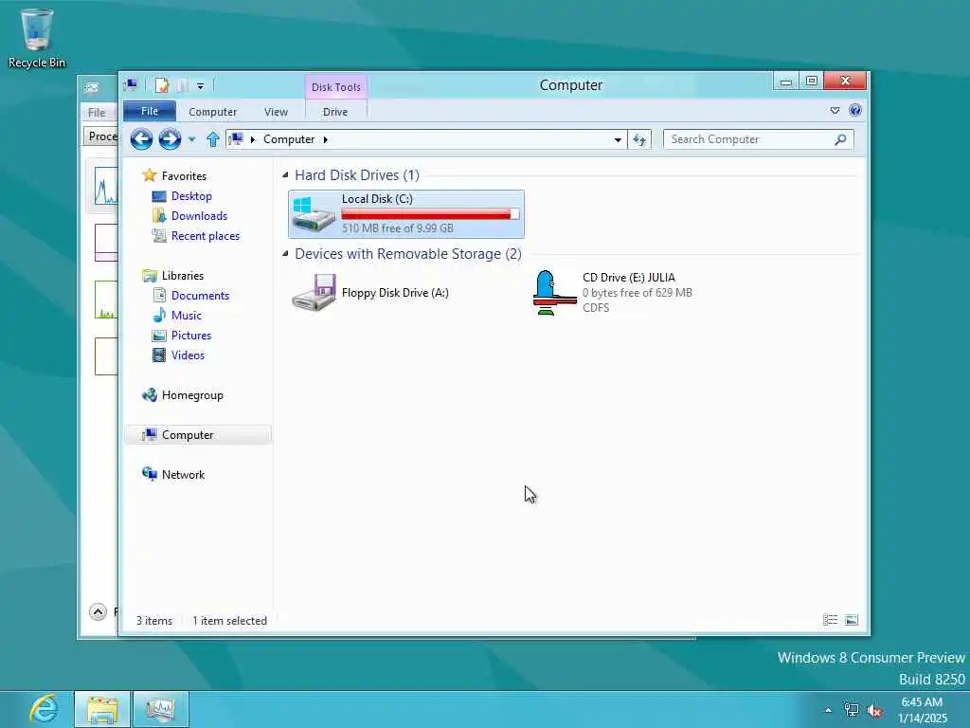Expand the ribbon with chevron arrow
Image resolution: width=970 pixels, height=728 pixels.
pyautogui.click(x=835, y=111)
